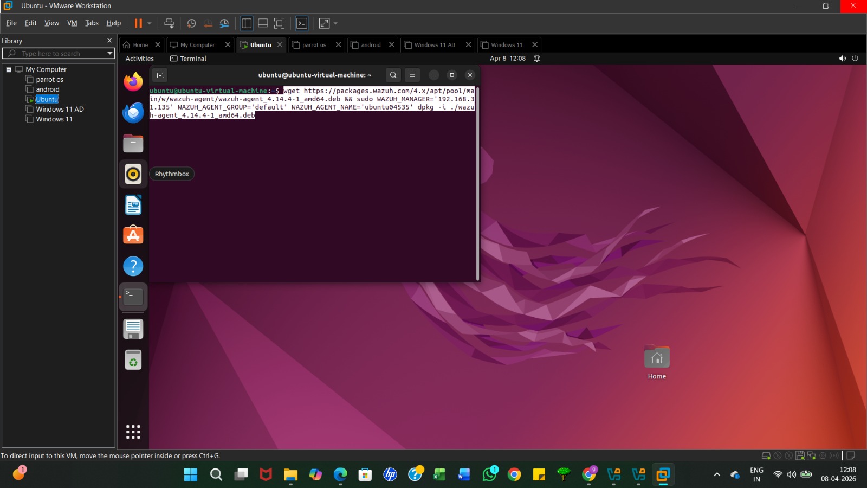Open the terminal hamburger menu

(412, 75)
